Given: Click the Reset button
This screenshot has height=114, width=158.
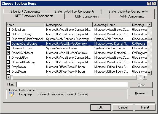Looking at the screenshot, I should (145, 107).
